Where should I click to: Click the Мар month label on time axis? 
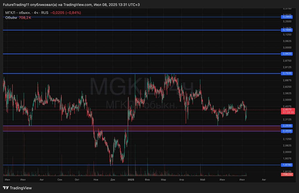164,180
